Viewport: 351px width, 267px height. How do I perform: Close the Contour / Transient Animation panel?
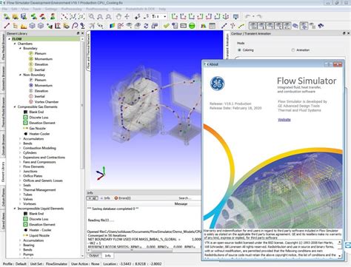tap(348, 33)
